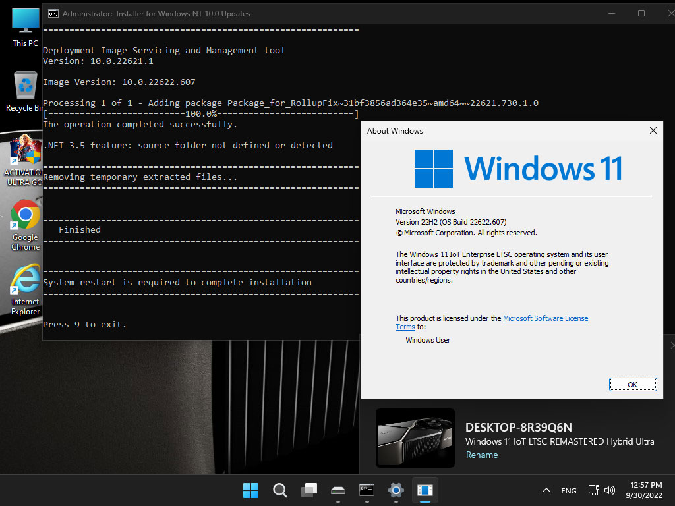Click 'System restart is required' console line
The width and height of the screenshot is (675, 506).
coord(177,282)
